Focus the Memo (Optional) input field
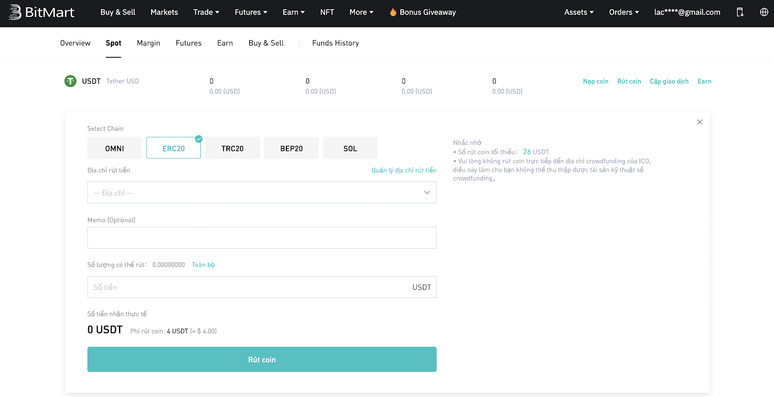 (x=262, y=238)
